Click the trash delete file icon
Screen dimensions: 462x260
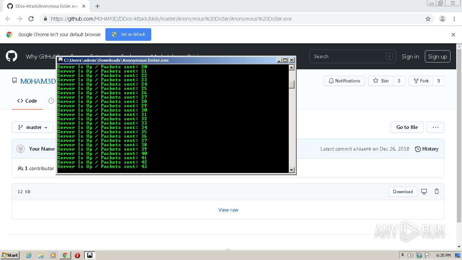(437, 192)
